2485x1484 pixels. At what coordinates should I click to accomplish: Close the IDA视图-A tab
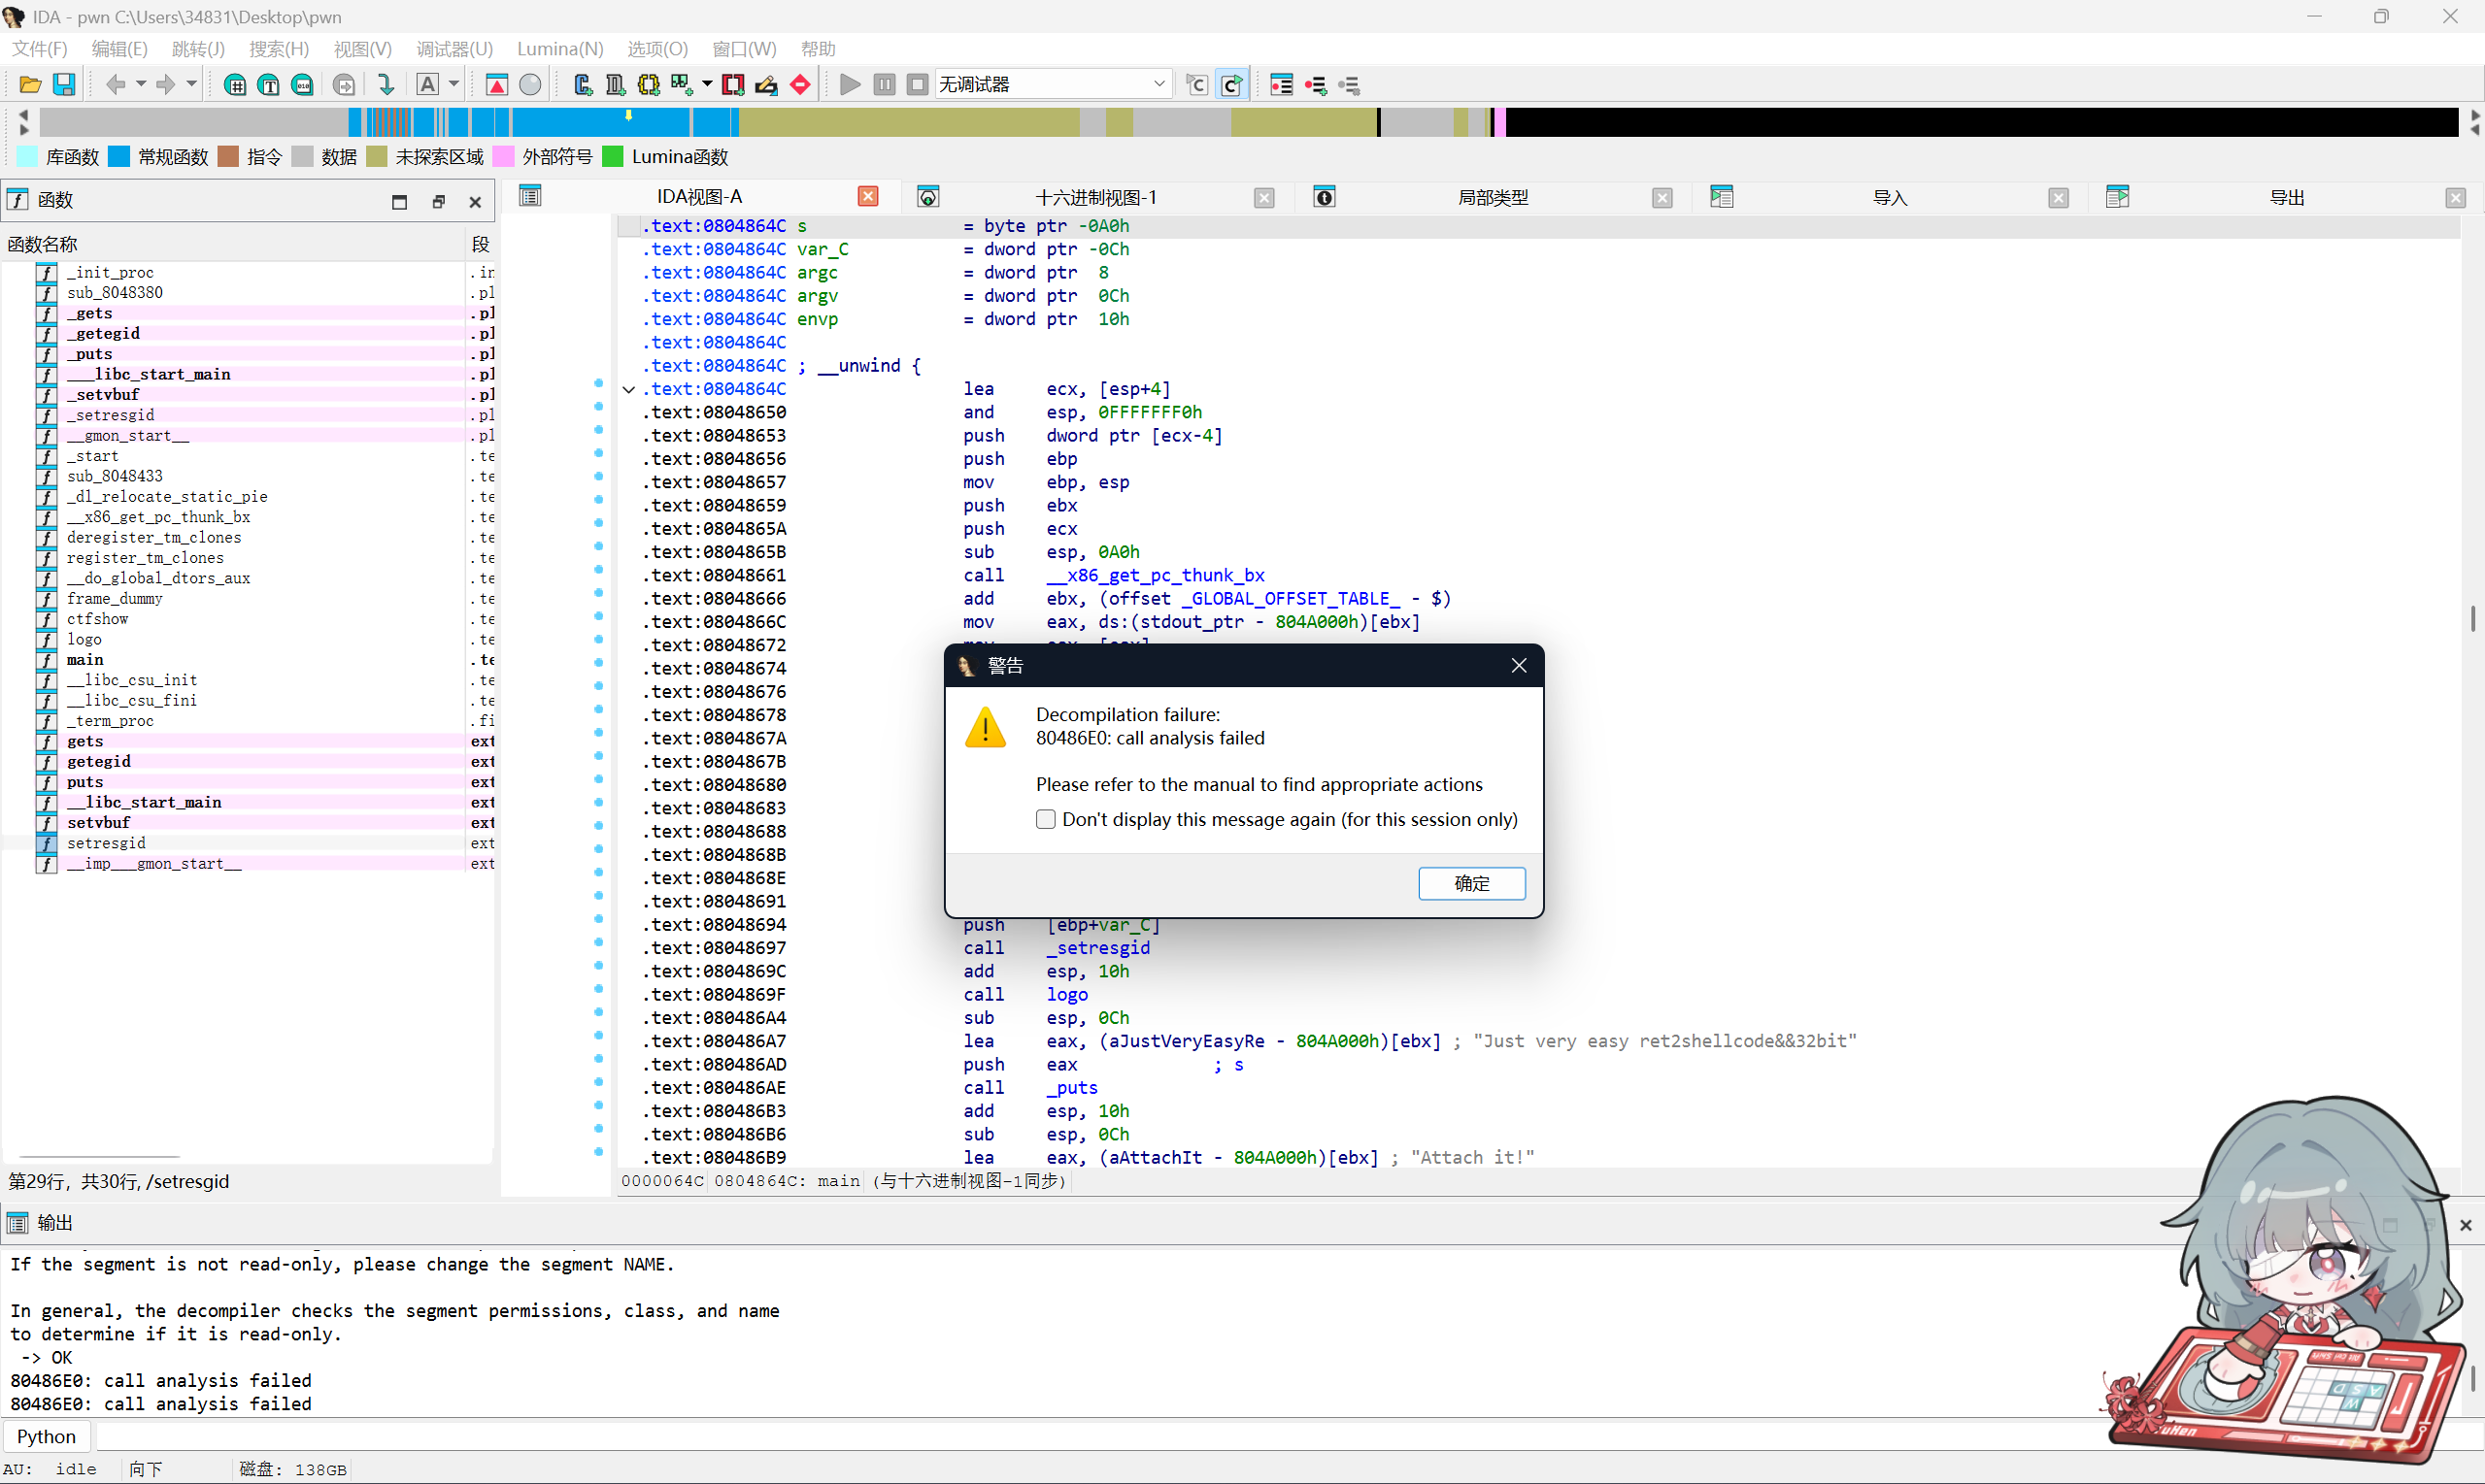868,197
